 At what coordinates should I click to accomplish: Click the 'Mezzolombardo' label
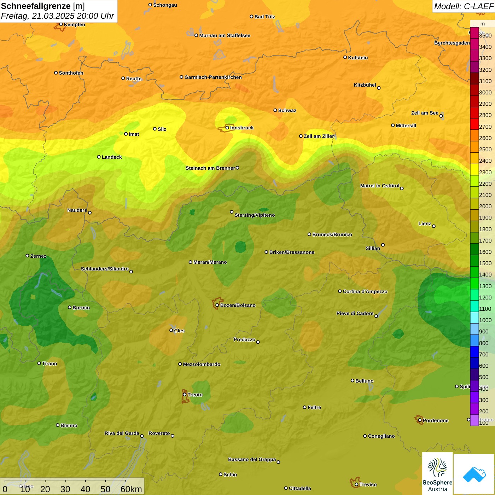point(202,364)
